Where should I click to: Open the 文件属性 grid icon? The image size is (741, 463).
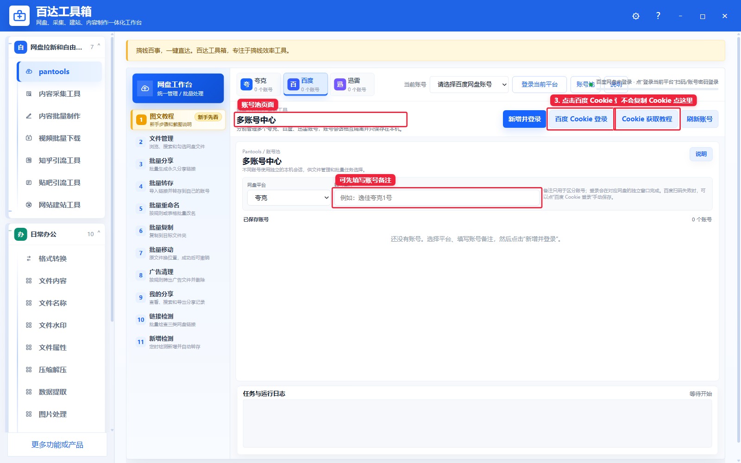click(x=29, y=348)
